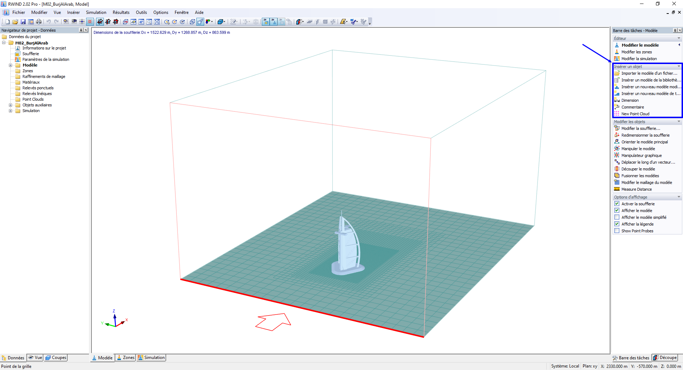
Task: Click Déplacer le long d'un vecteur…
Action: (x=648, y=162)
